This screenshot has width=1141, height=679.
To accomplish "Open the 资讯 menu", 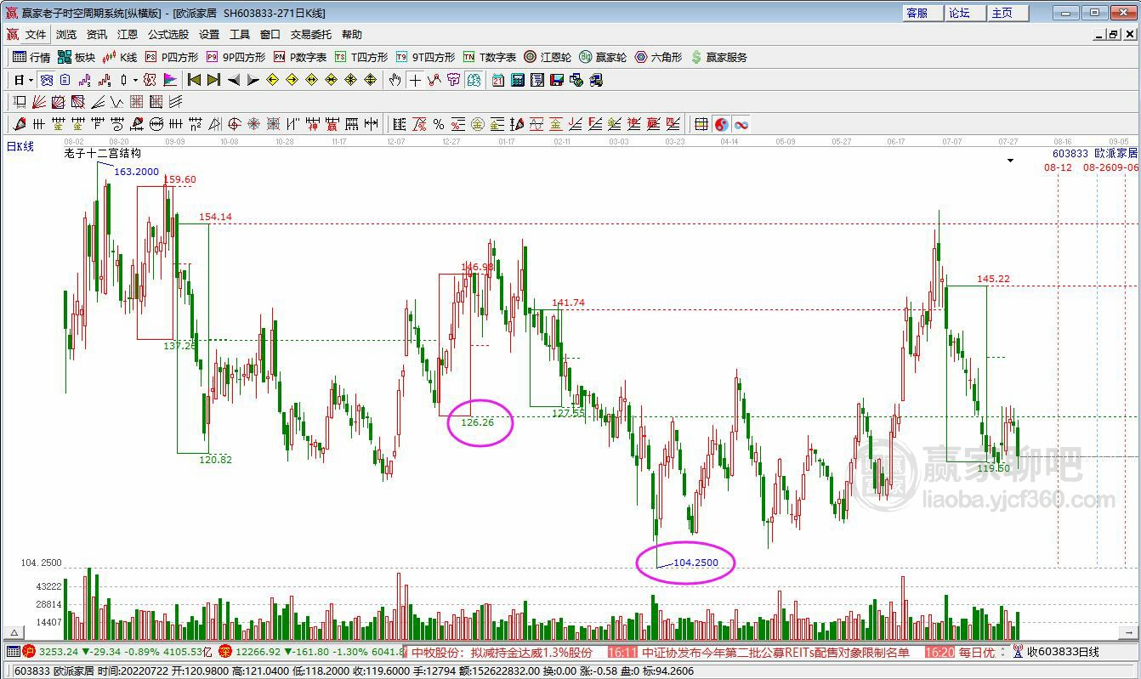I will (97, 34).
